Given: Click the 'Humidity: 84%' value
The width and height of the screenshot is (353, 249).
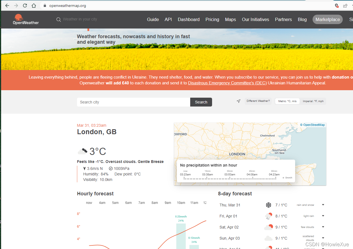Looking at the screenshot, I should coord(96,174).
